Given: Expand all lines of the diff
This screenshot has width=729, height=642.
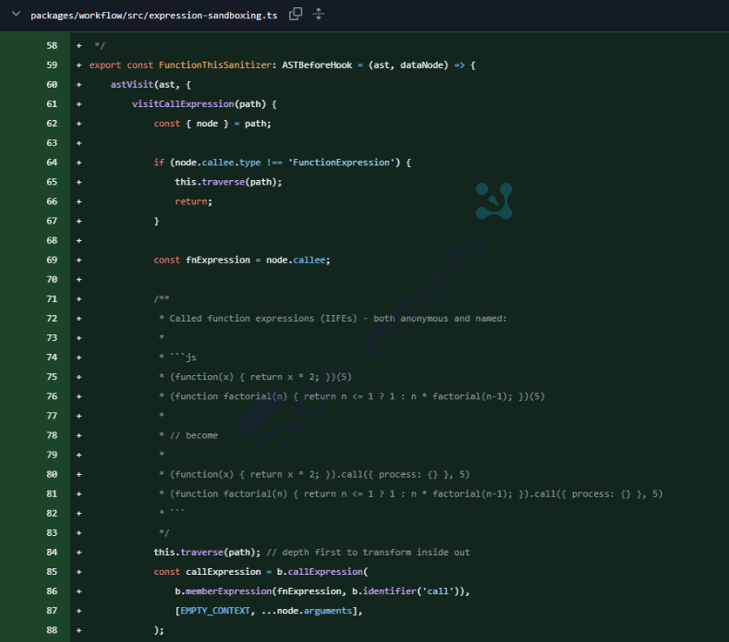Looking at the screenshot, I should (x=319, y=14).
